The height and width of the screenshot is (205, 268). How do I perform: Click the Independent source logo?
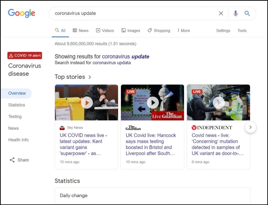coord(212,128)
